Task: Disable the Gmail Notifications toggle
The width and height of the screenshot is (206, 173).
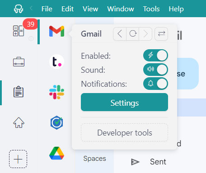Action: pos(155,84)
